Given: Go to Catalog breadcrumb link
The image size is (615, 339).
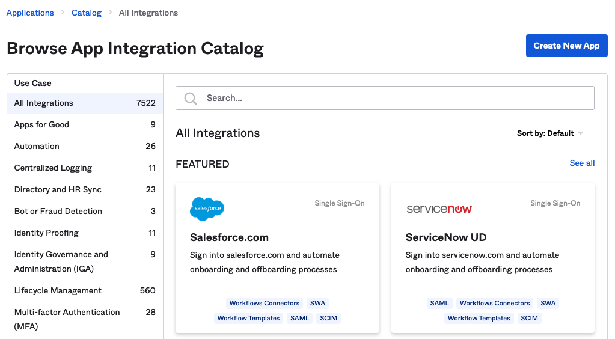Looking at the screenshot, I should click(x=87, y=13).
